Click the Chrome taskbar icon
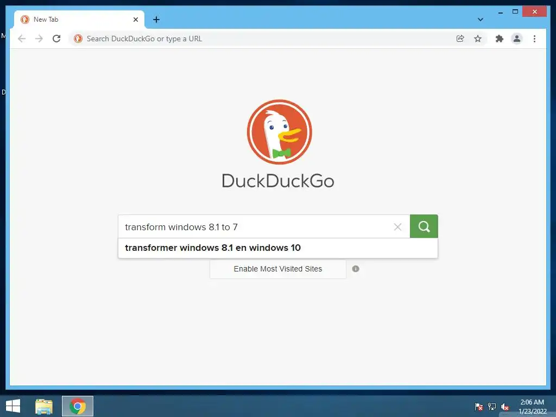Viewport: 556px width, 417px height. 78,406
